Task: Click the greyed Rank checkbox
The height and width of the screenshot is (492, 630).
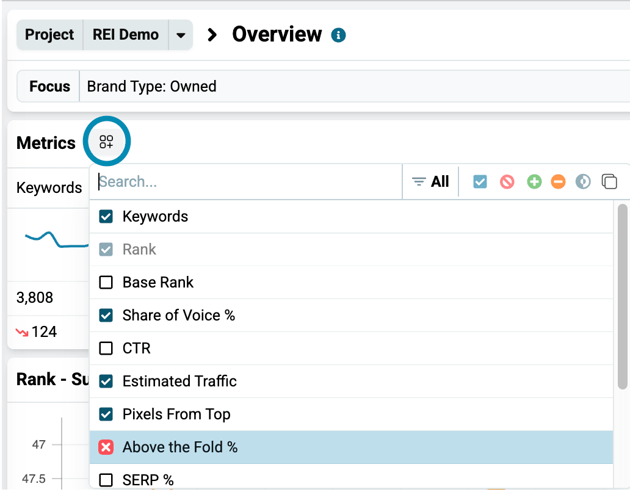Action: tap(106, 250)
